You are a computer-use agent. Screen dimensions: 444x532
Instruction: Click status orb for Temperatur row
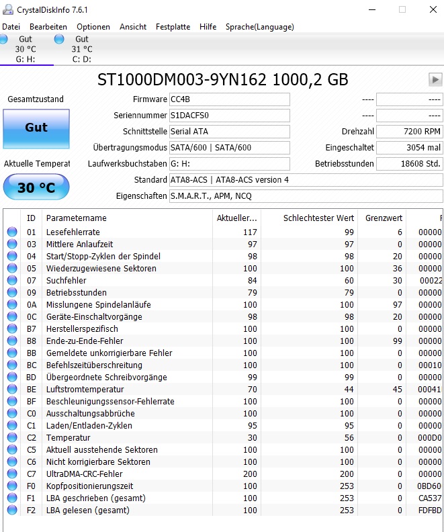click(12, 438)
